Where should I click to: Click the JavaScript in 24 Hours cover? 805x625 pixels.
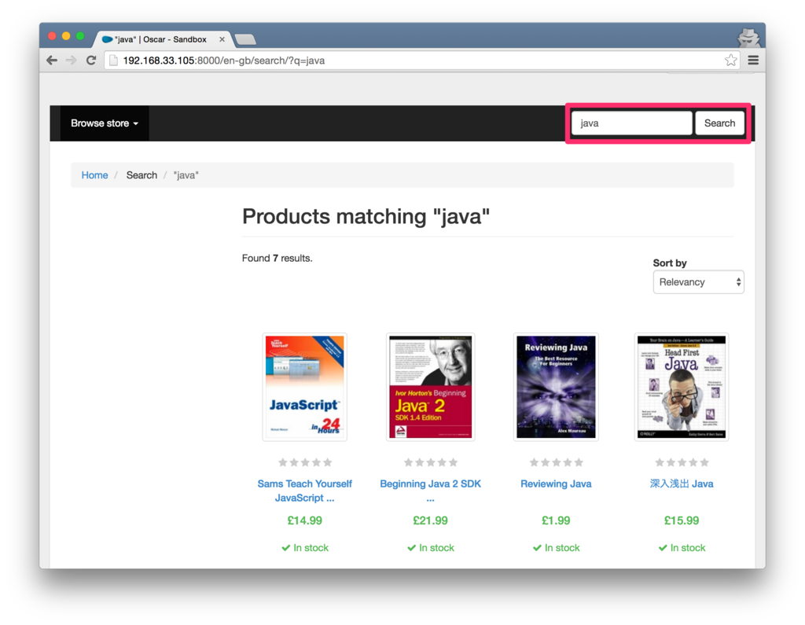[304, 387]
